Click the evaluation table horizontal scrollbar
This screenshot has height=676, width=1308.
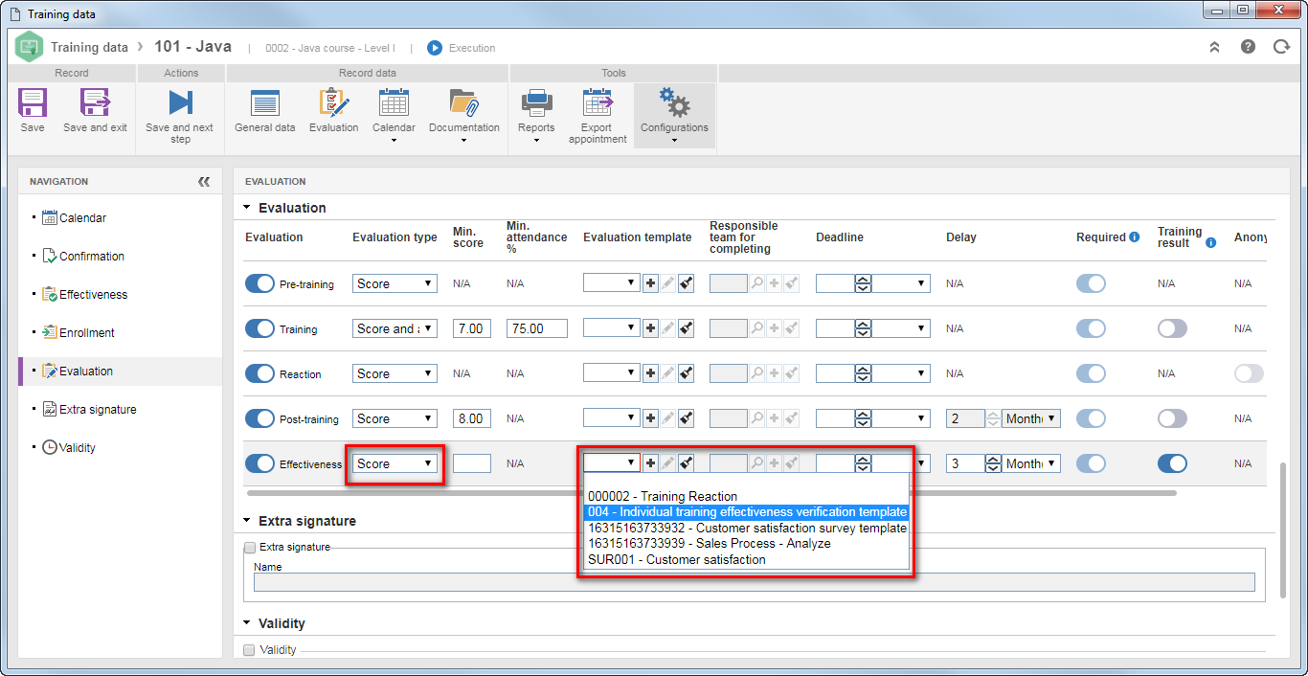711,493
